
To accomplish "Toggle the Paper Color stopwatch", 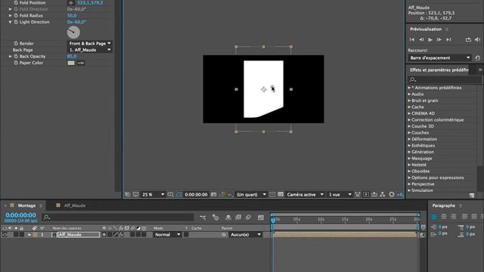I will (x=16, y=63).
